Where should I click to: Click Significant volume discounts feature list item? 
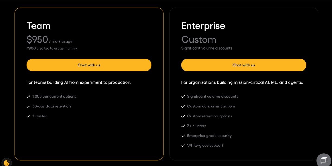coord(212,97)
